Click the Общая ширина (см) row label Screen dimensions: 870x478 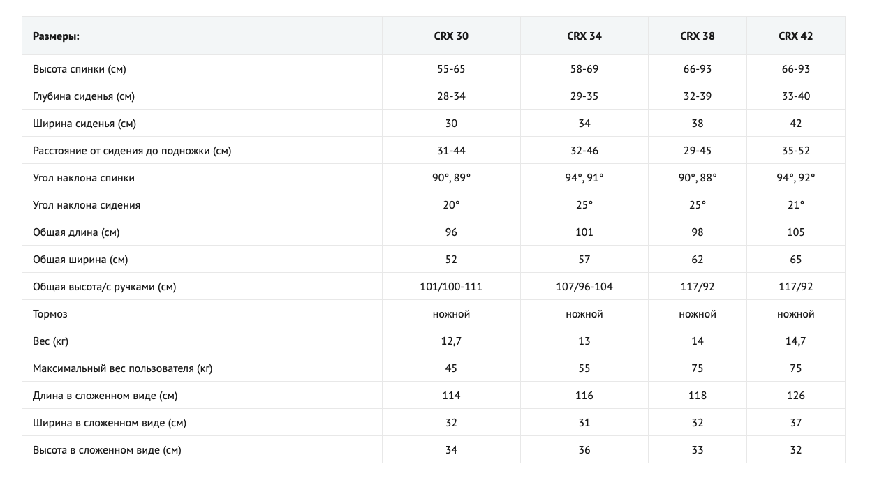point(80,260)
